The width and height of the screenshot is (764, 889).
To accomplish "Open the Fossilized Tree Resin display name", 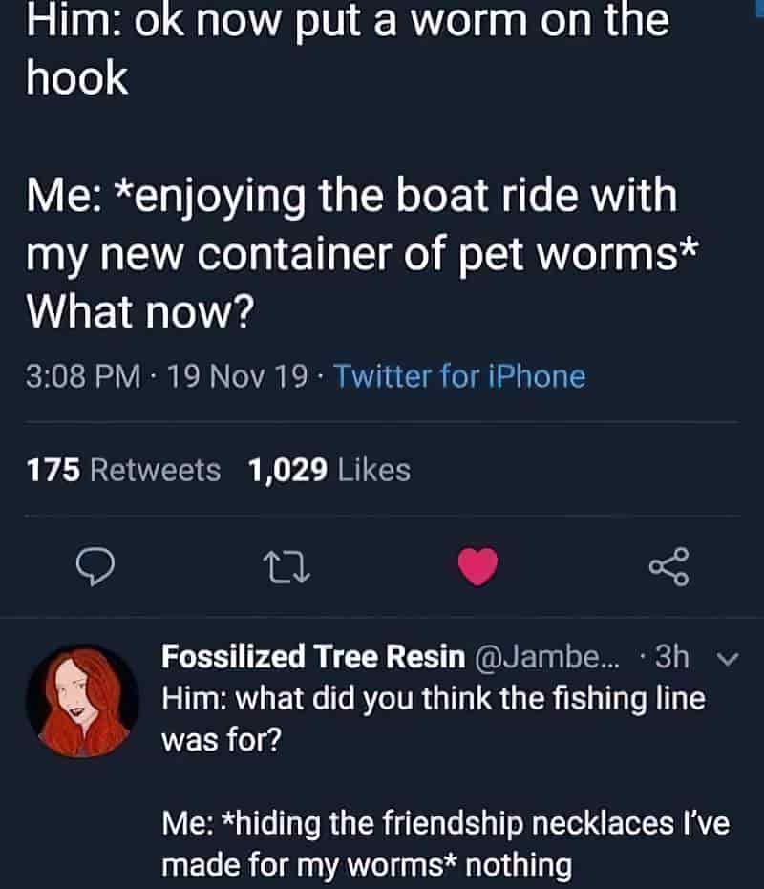I will pyautogui.click(x=313, y=657).
